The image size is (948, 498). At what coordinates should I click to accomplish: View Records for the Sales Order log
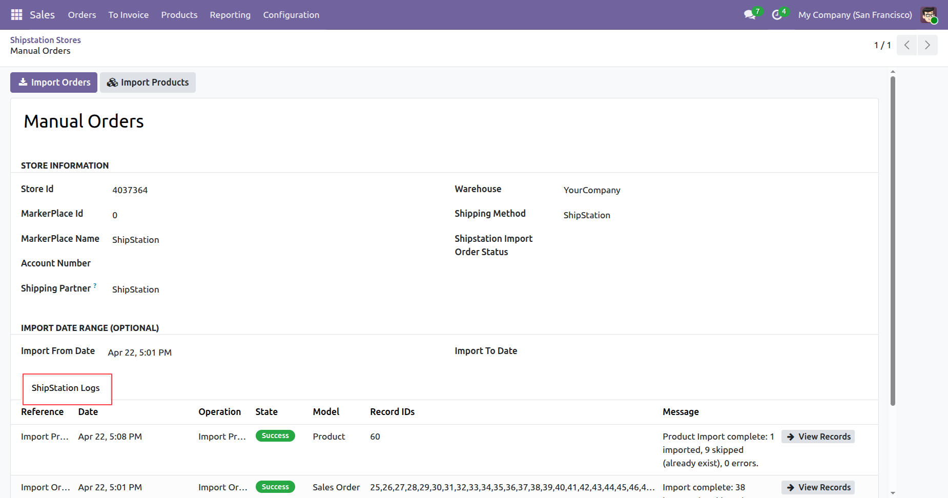point(818,487)
